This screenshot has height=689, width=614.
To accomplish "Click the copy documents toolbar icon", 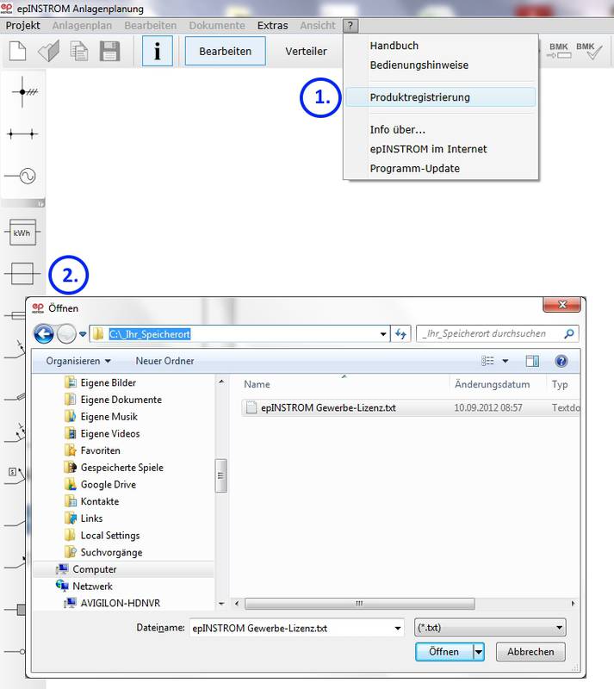I will [79, 51].
